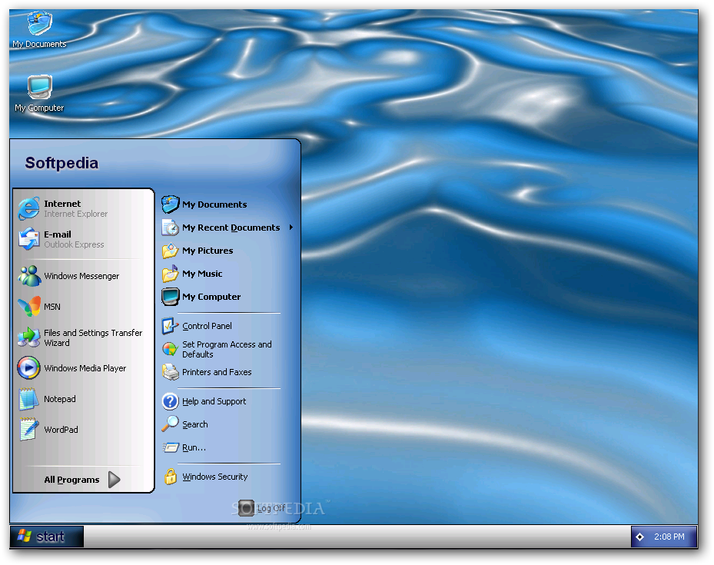Click the "My Music" label text

tap(202, 274)
